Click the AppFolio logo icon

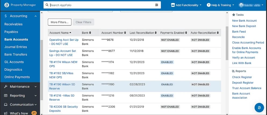pos(6,5)
